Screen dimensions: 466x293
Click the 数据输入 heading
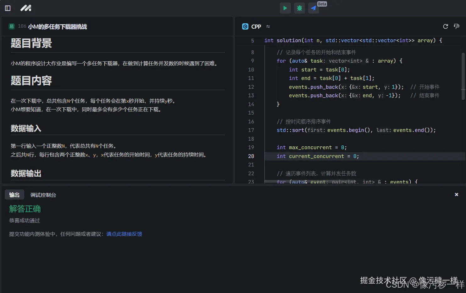pos(26,128)
